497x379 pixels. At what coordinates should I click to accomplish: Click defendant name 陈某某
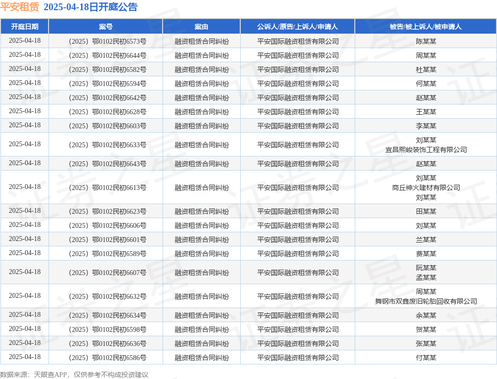[426, 41]
